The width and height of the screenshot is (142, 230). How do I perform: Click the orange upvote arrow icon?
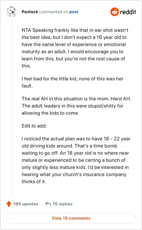(x=9, y=204)
